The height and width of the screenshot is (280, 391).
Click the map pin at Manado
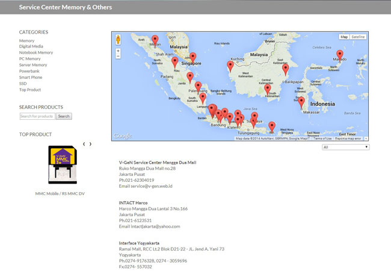[x=340, y=55]
